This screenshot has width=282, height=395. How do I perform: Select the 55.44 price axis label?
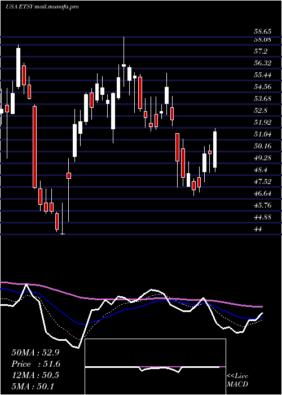(263, 75)
